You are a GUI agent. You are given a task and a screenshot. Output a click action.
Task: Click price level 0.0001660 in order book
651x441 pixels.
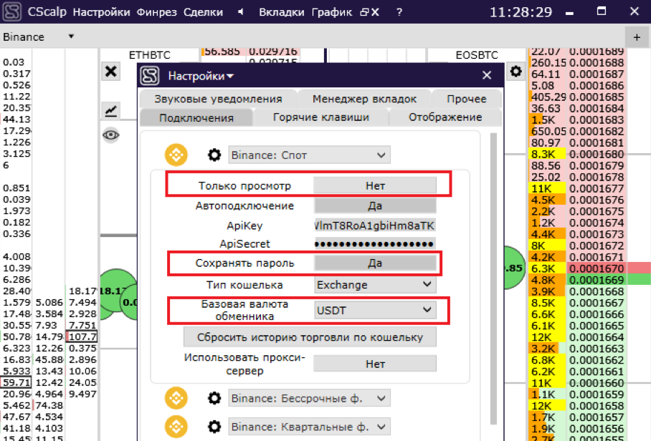coord(597,383)
